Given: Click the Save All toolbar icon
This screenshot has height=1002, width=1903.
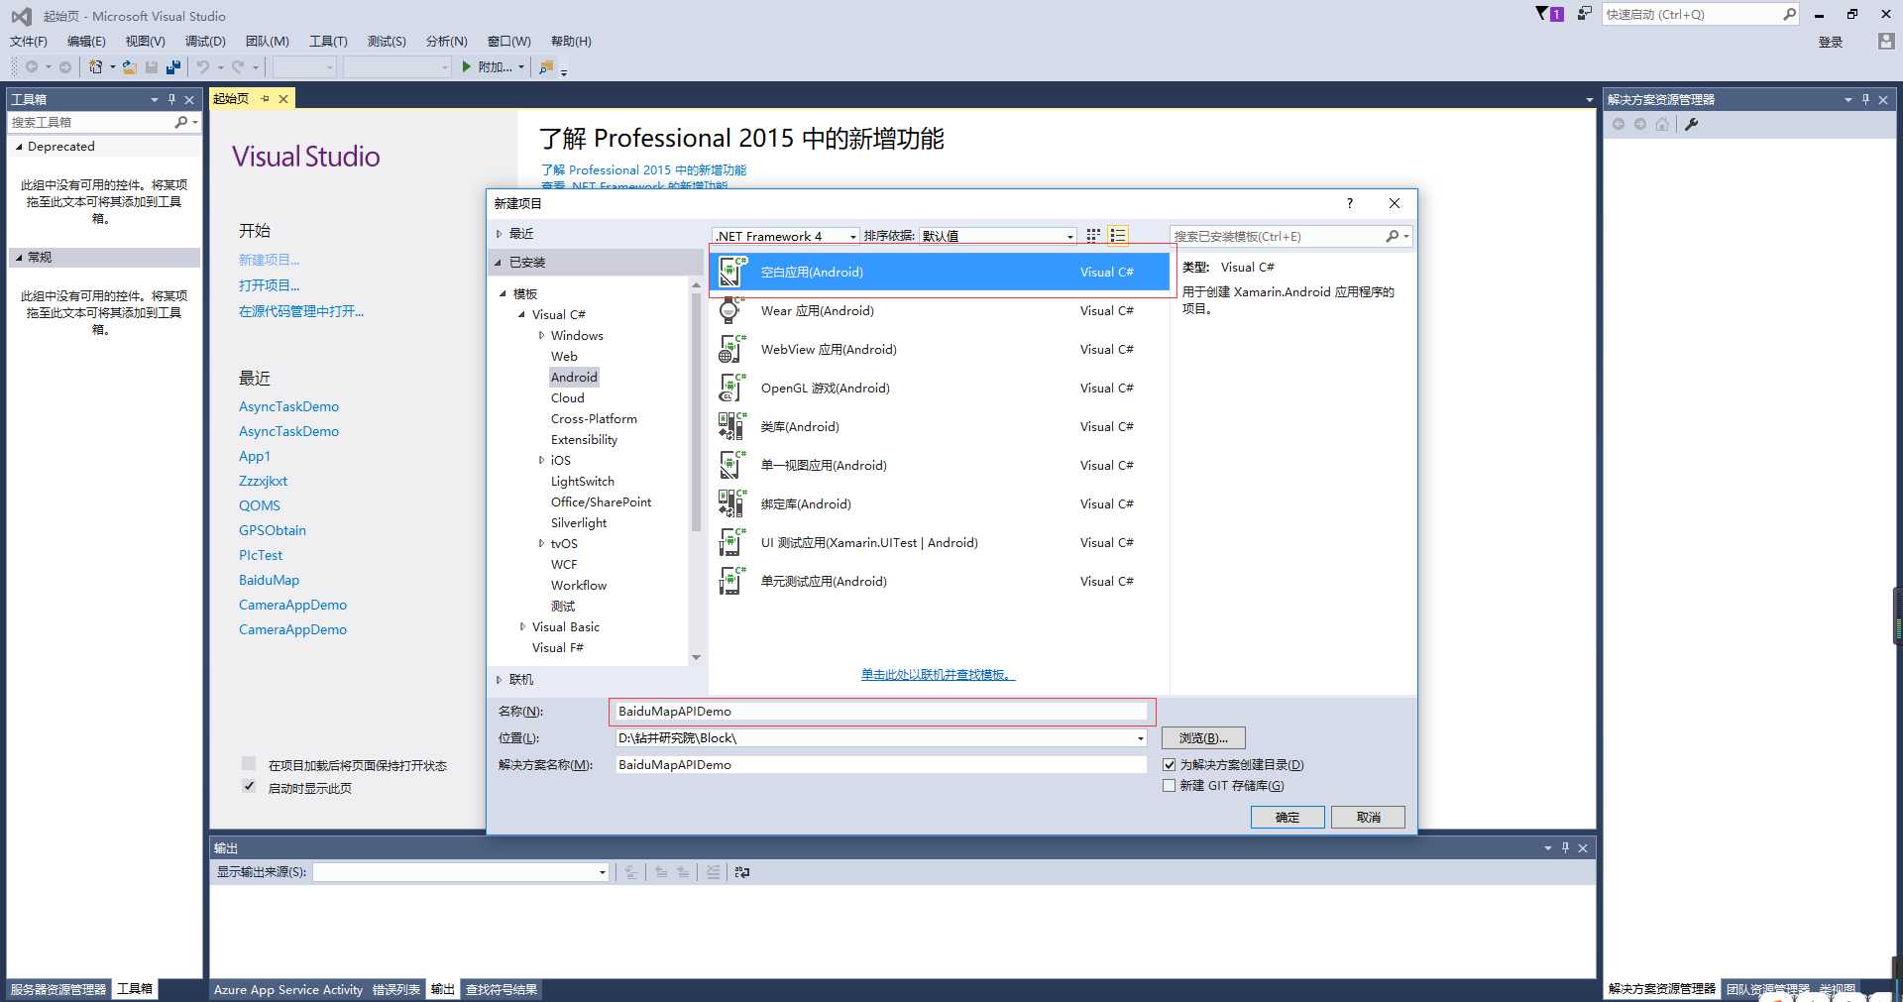Looking at the screenshot, I should click(x=173, y=66).
